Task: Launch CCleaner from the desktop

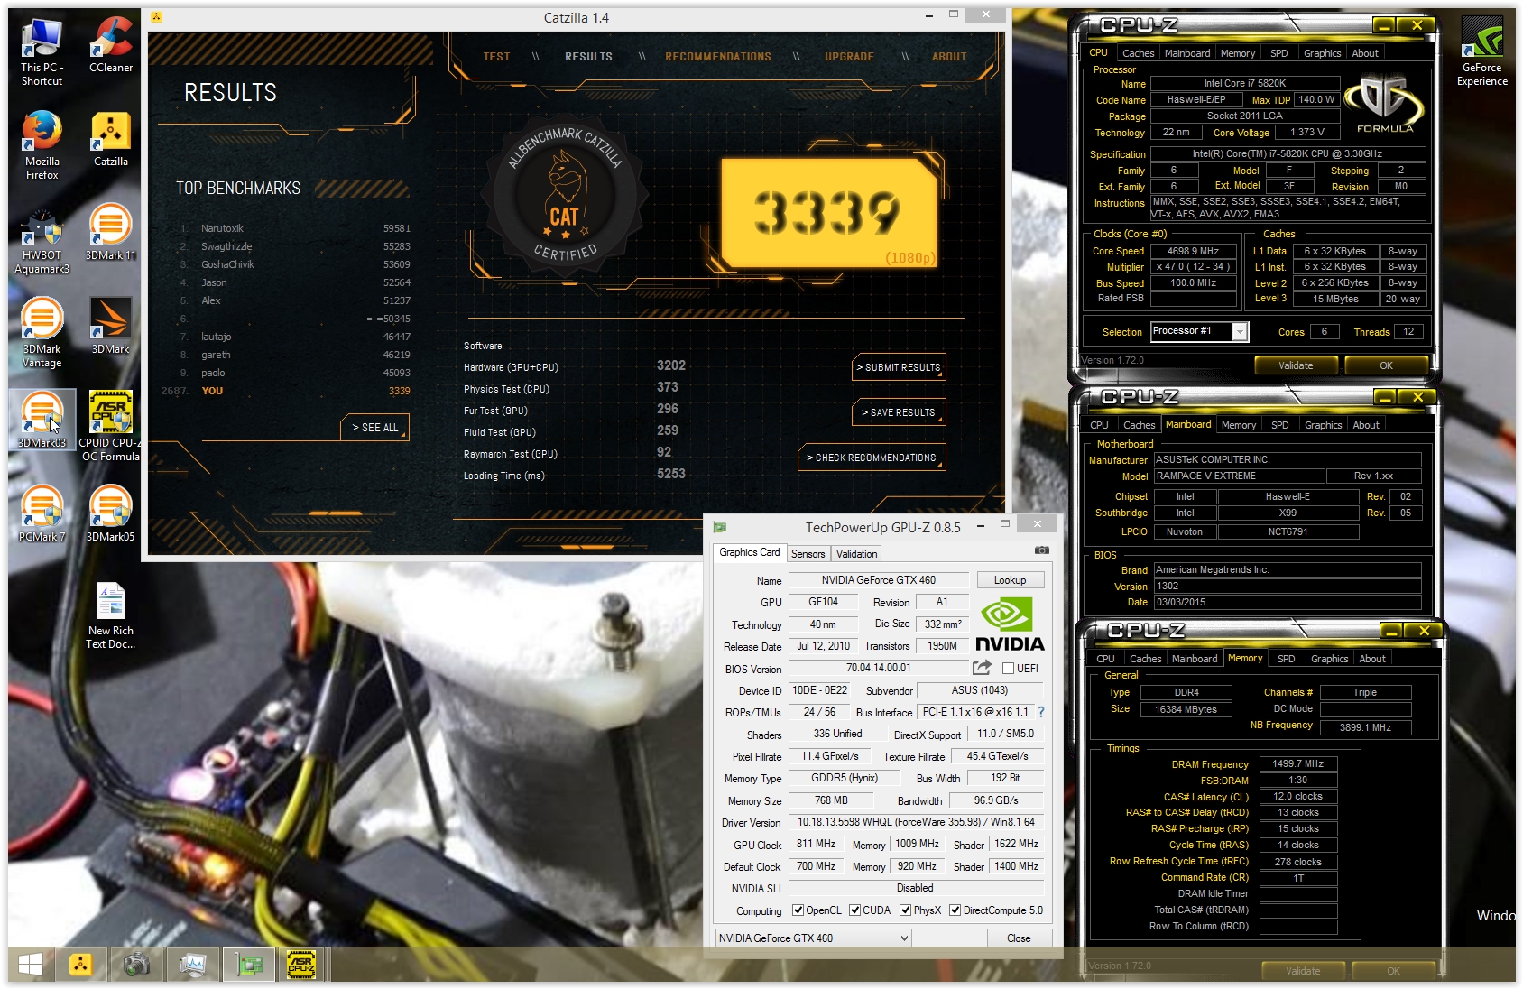Action: point(111,45)
